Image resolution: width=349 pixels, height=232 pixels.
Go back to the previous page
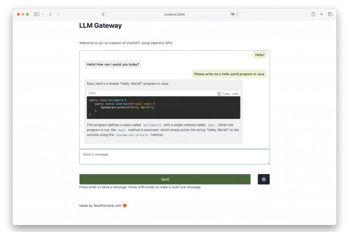coord(50,14)
